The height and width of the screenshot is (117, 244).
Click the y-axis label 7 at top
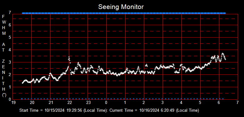[10, 12]
